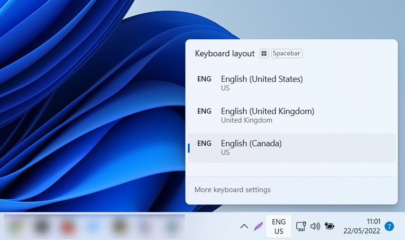
Task: Click the Keyboard layout heading text
Action: pos(225,53)
